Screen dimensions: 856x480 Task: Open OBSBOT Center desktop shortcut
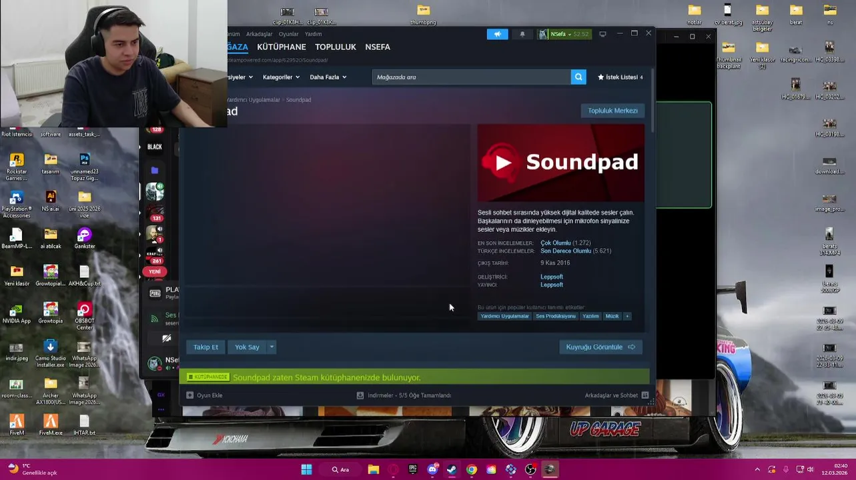pos(85,316)
